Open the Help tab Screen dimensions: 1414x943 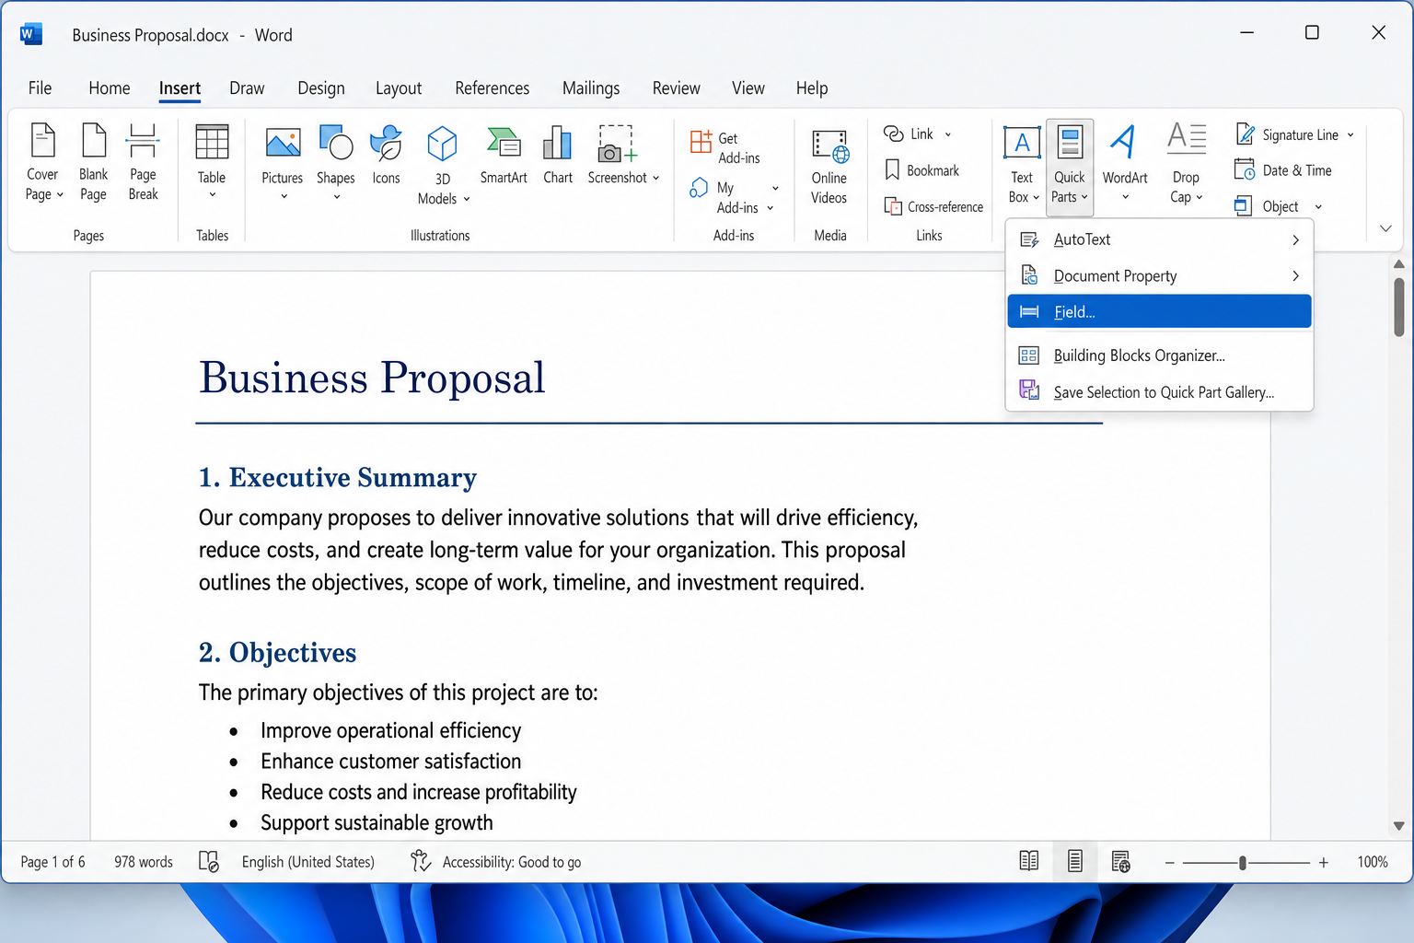[x=812, y=88]
